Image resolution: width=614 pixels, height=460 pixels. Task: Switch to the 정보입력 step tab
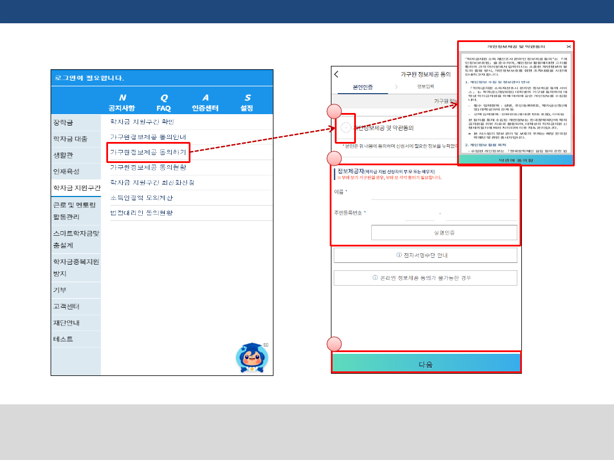(425, 86)
